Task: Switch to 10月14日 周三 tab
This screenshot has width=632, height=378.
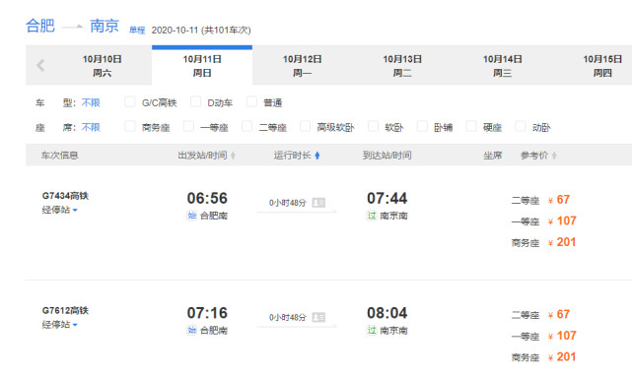Action: (x=503, y=66)
